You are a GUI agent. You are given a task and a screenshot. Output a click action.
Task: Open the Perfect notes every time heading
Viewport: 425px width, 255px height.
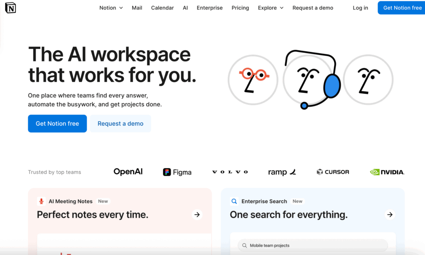point(93,215)
